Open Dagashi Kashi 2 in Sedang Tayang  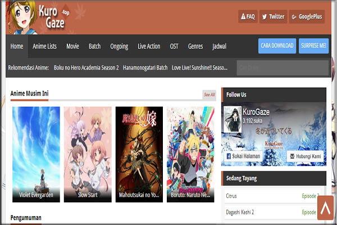coord(240,212)
